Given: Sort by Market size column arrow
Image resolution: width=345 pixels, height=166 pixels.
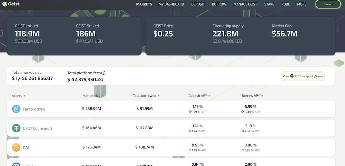Looking at the screenshot, I should coord(102,96).
